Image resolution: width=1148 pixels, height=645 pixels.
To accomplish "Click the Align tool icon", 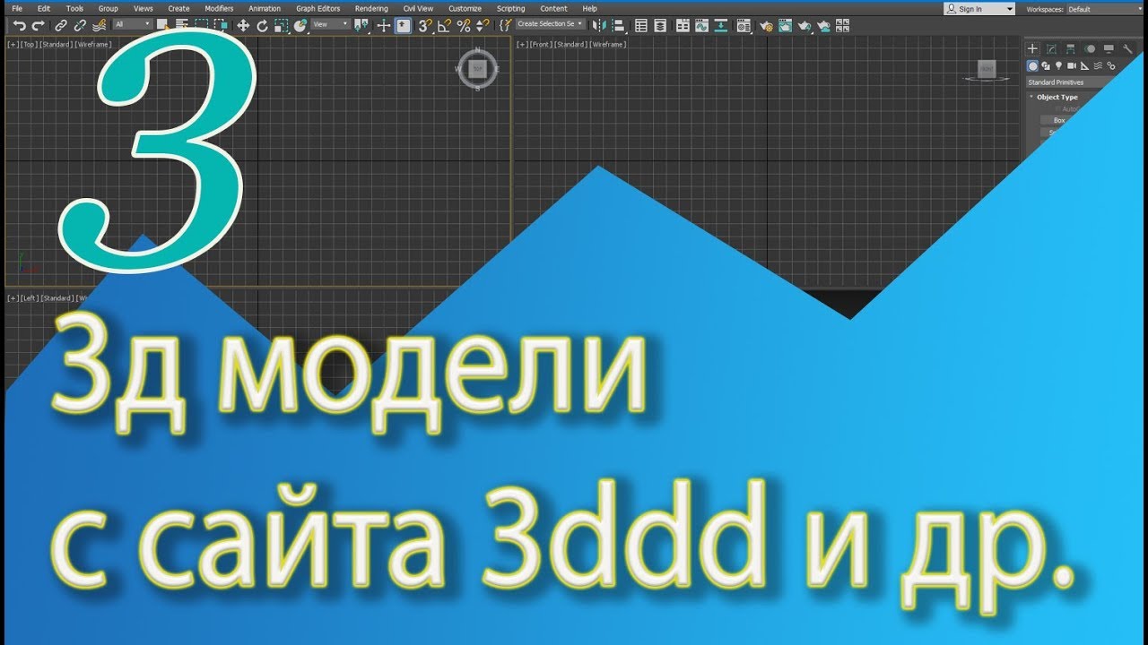I will (x=619, y=25).
